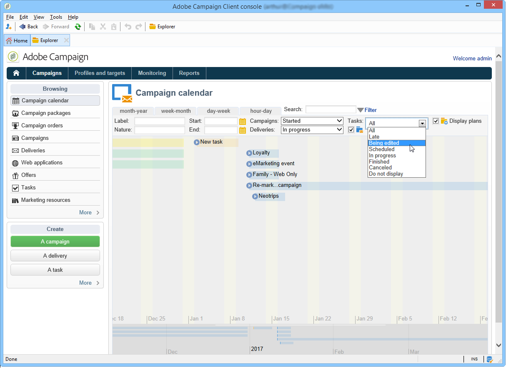516x380 pixels.
Task: Open Explorer from the toolbar
Action: click(x=162, y=27)
